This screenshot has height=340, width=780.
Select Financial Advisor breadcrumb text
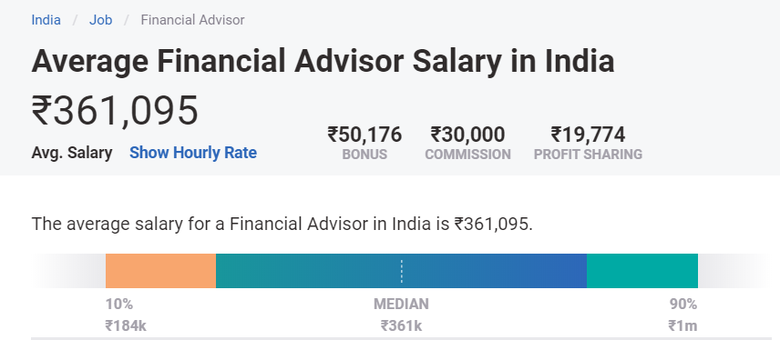point(192,20)
